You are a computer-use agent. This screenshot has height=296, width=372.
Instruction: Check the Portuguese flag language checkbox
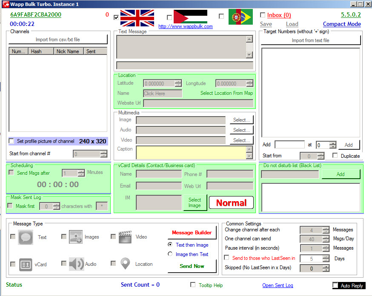(x=221, y=16)
